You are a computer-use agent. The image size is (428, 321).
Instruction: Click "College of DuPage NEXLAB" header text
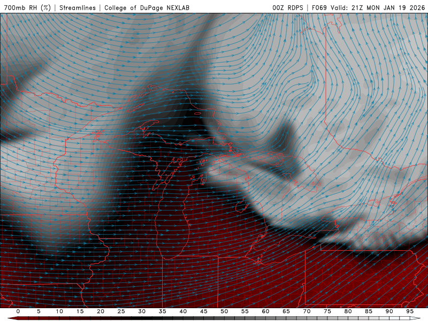coord(147,7)
